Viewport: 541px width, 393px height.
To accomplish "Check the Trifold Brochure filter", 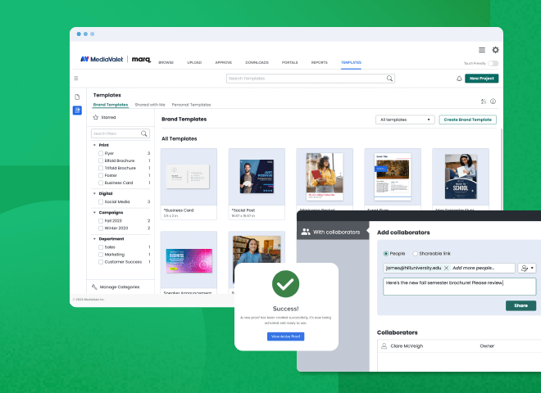I will 101,168.
